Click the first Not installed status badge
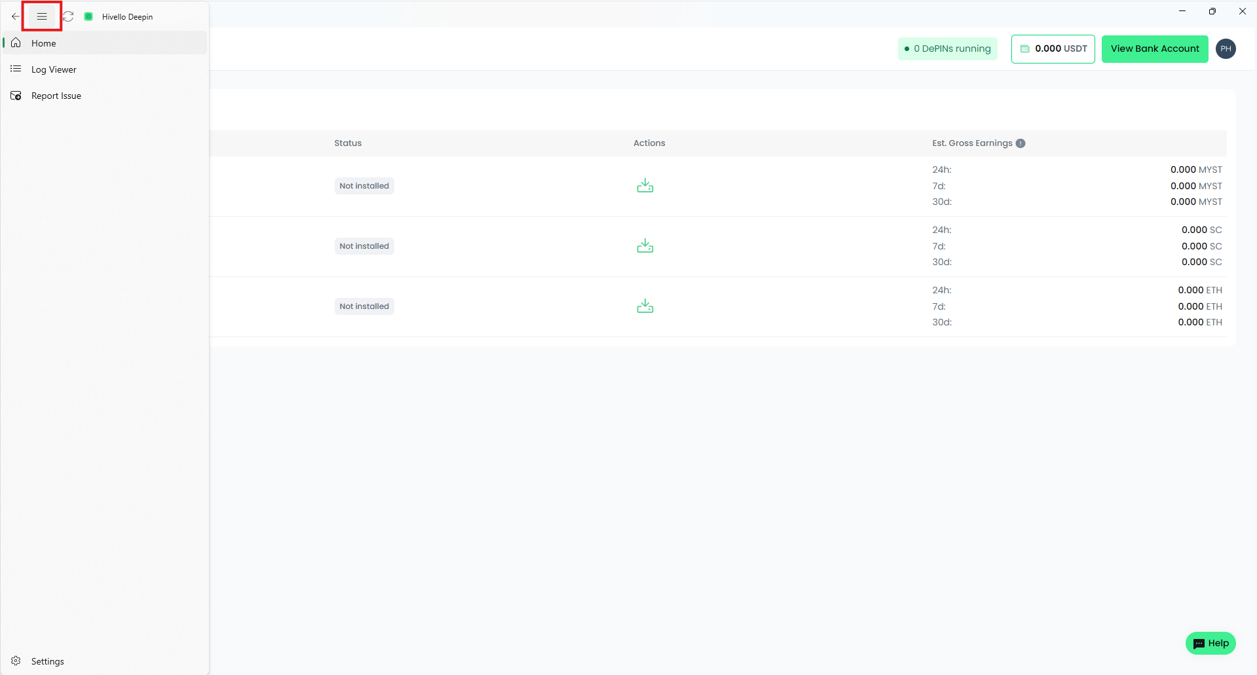This screenshot has width=1257, height=675. (x=364, y=186)
